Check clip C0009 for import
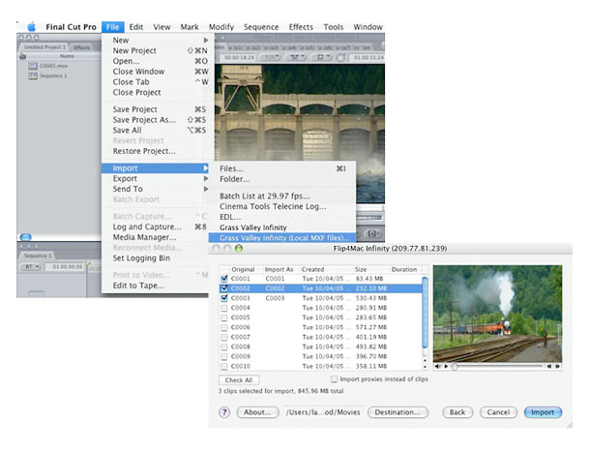Image resolution: width=590 pixels, height=452 pixels. tap(224, 356)
